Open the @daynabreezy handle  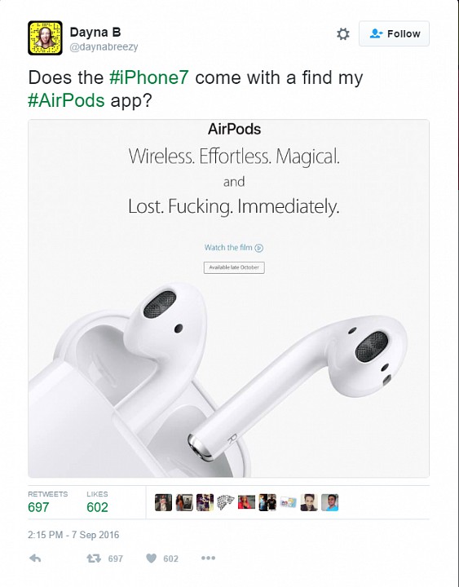[104, 46]
